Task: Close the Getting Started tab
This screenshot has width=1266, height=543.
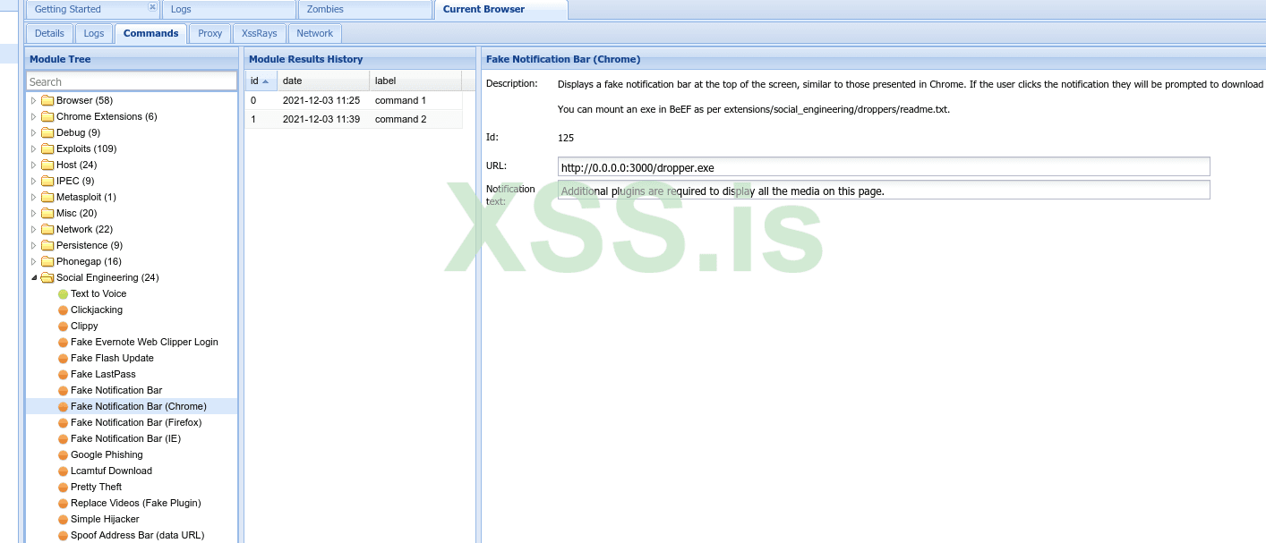Action: click(151, 7)
